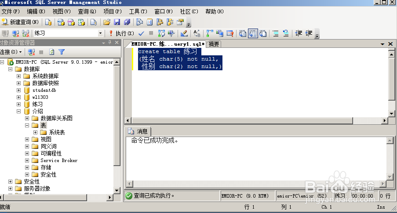Screen dimensions: 397x213
Task: Create an Analysis Services DMX query
Action: pos(71,22)
